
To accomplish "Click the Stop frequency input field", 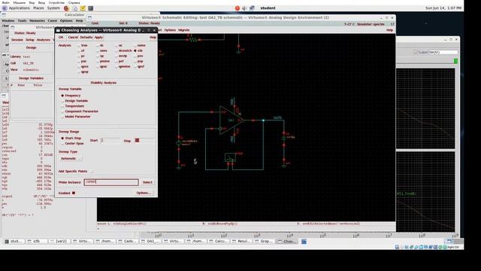I will pos(144,141).
